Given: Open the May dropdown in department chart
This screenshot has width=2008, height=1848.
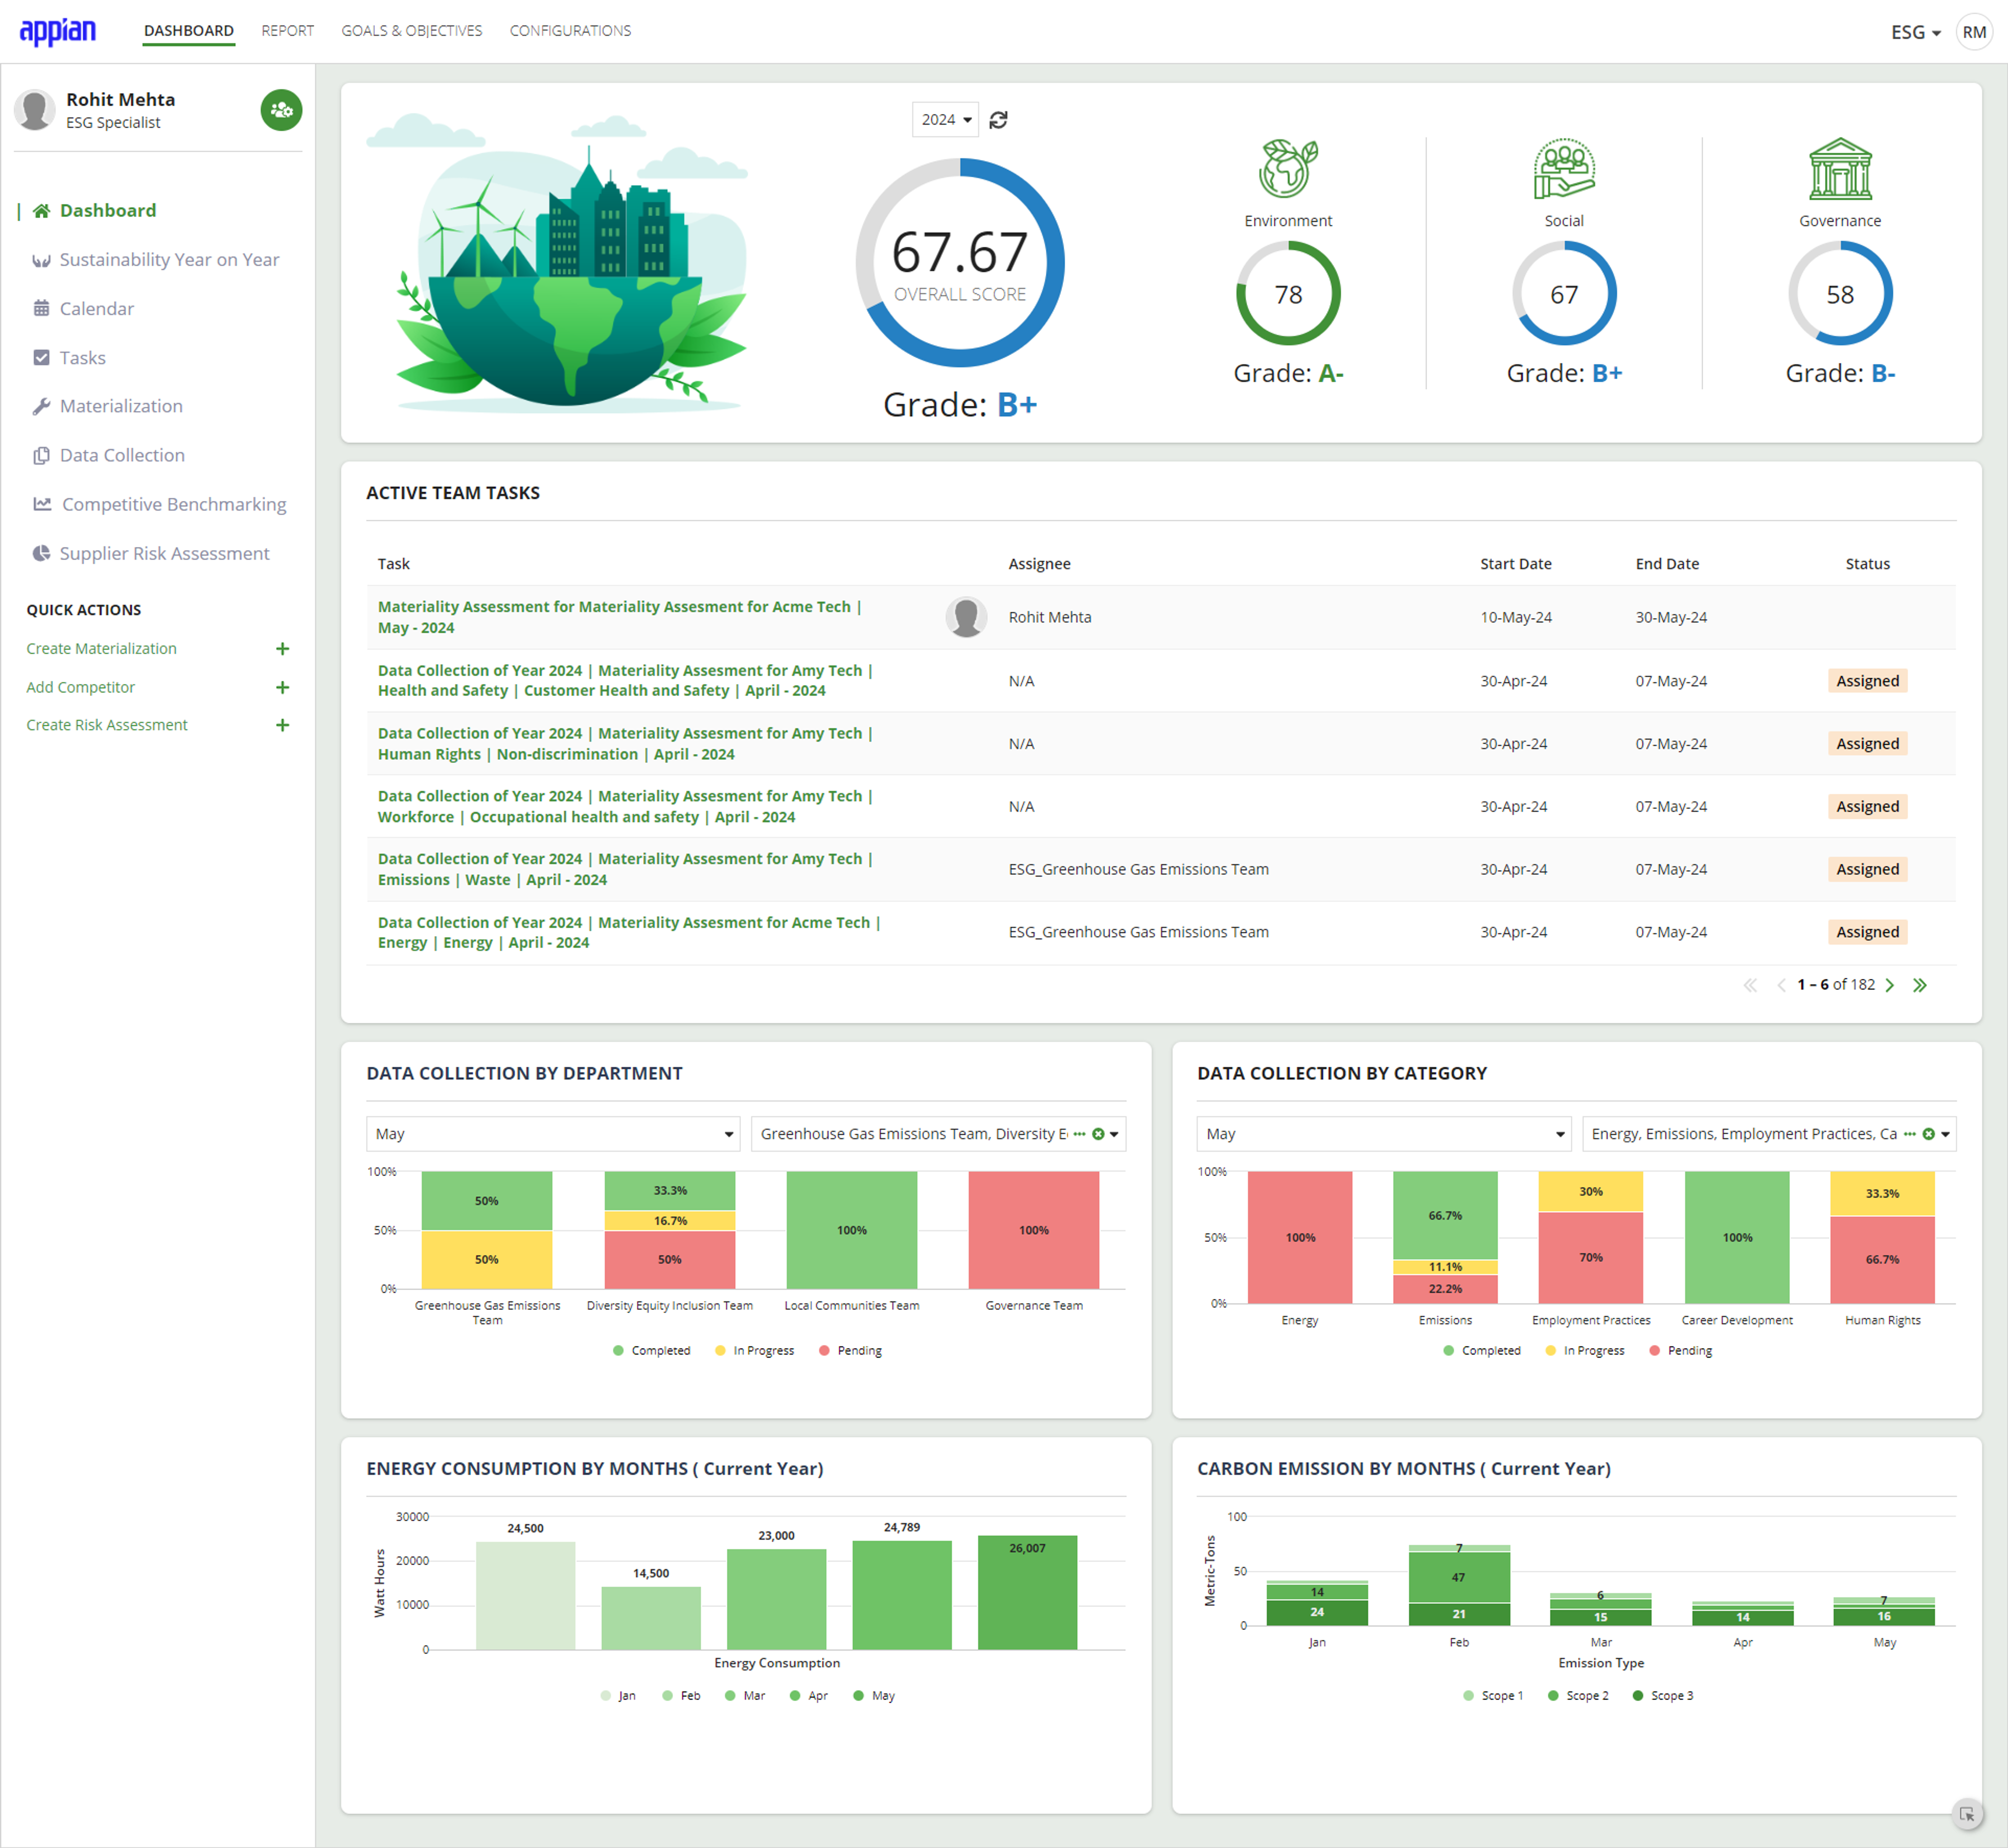Looking at the screenshot, I should click(x=553, y=1134).
